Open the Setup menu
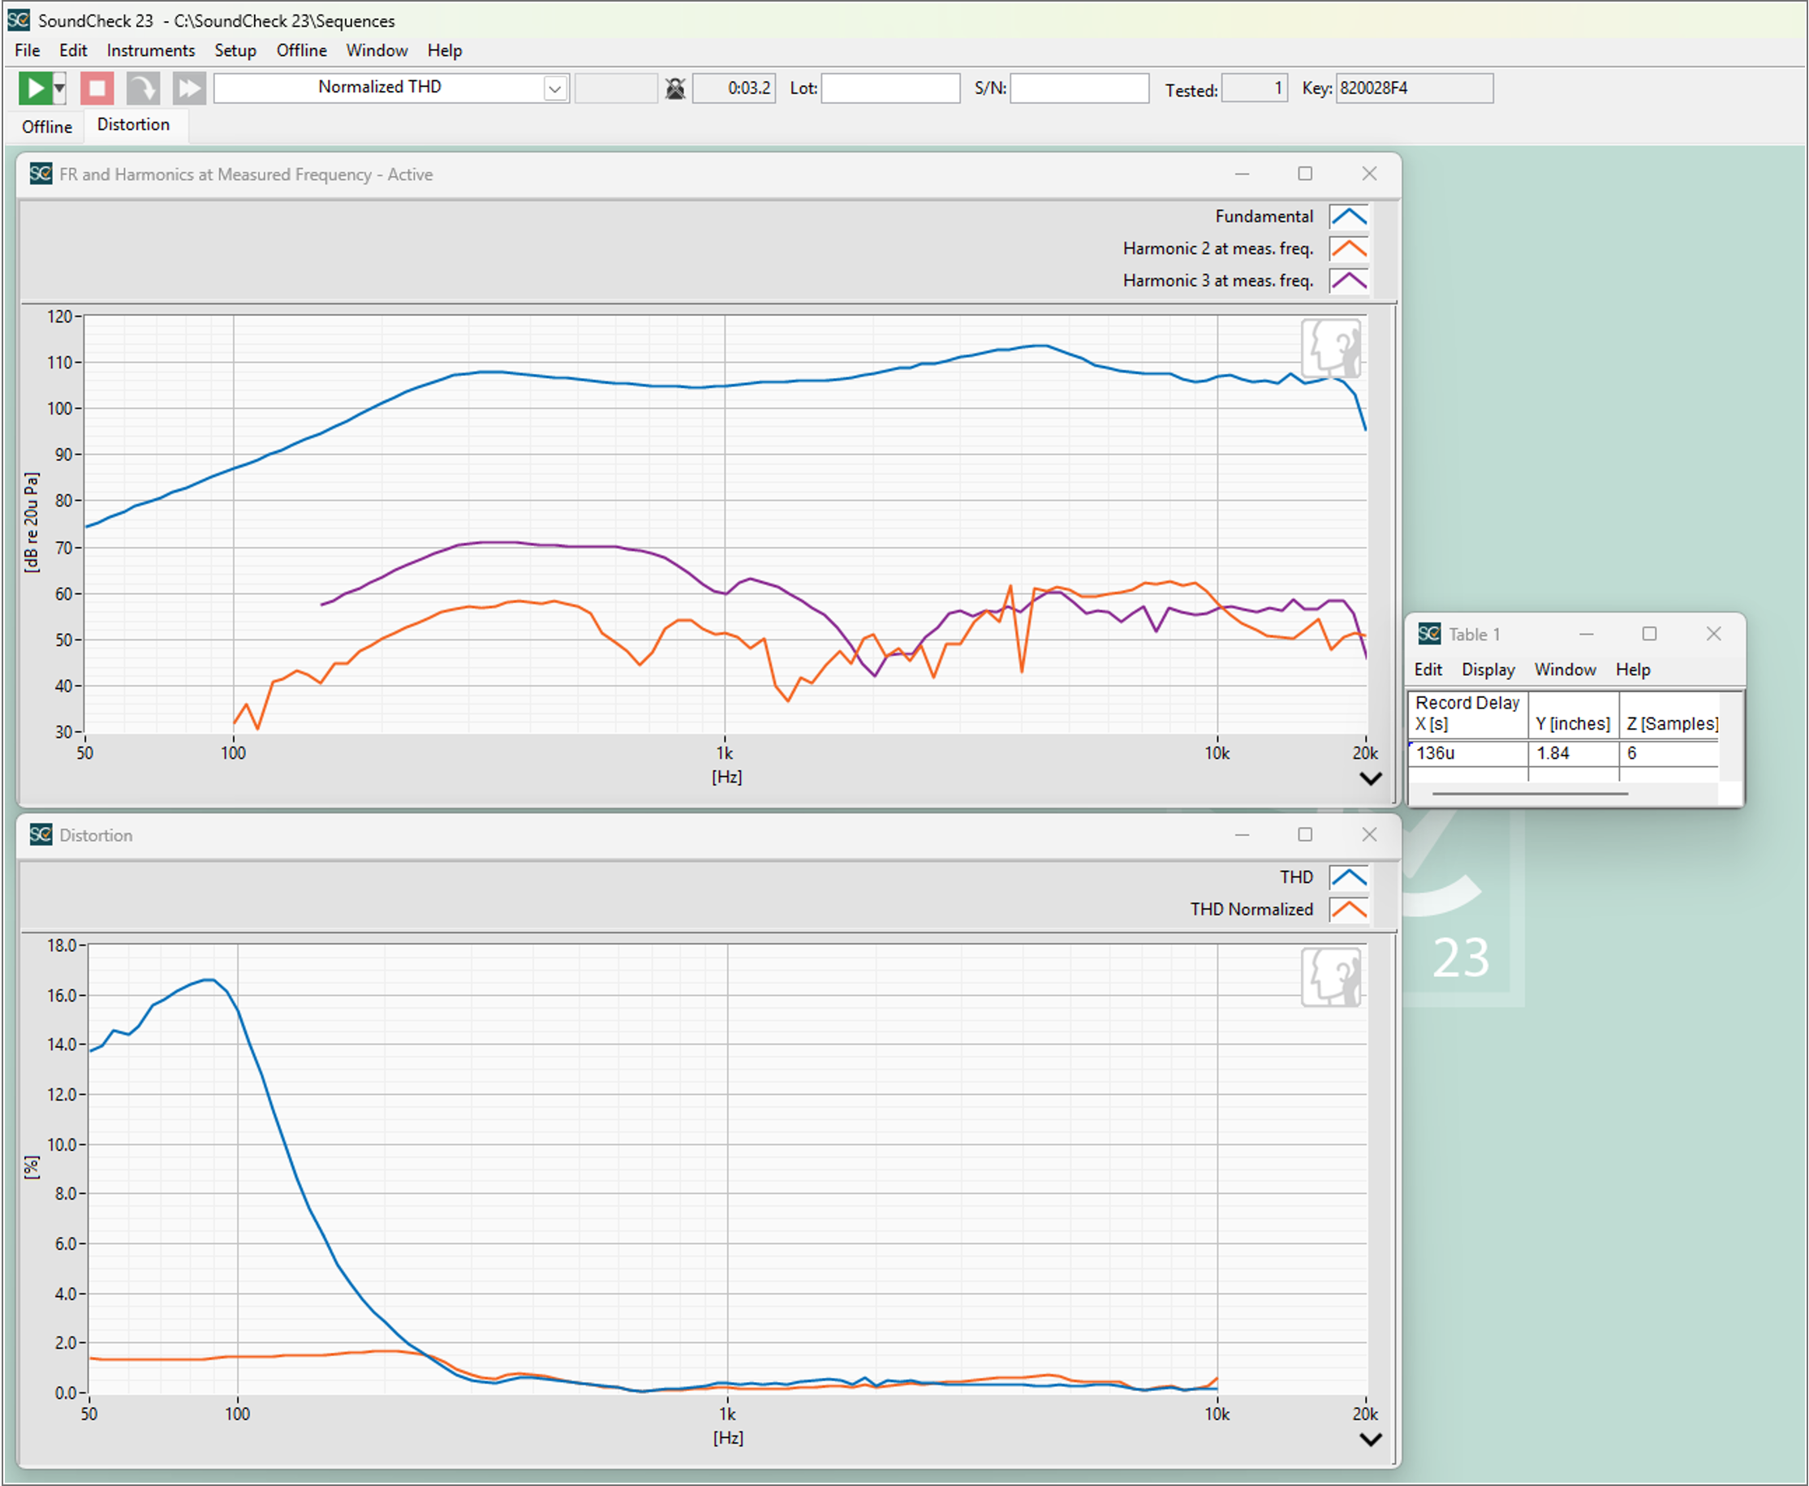Image resolution: width=1809 pixels, height=1486 pixels. point(235,50)
